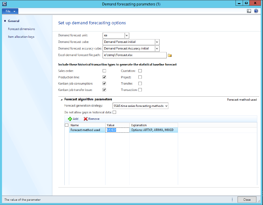
Task: Expand the Demand forecast cube dropdown
Action: (x=157, y=42)
